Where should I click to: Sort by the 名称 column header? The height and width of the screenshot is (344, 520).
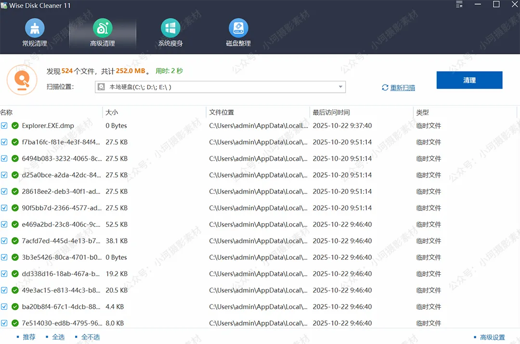[x=6, y=113]
